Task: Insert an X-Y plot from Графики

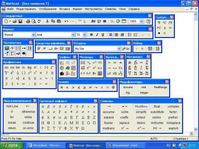Action: 62,62
